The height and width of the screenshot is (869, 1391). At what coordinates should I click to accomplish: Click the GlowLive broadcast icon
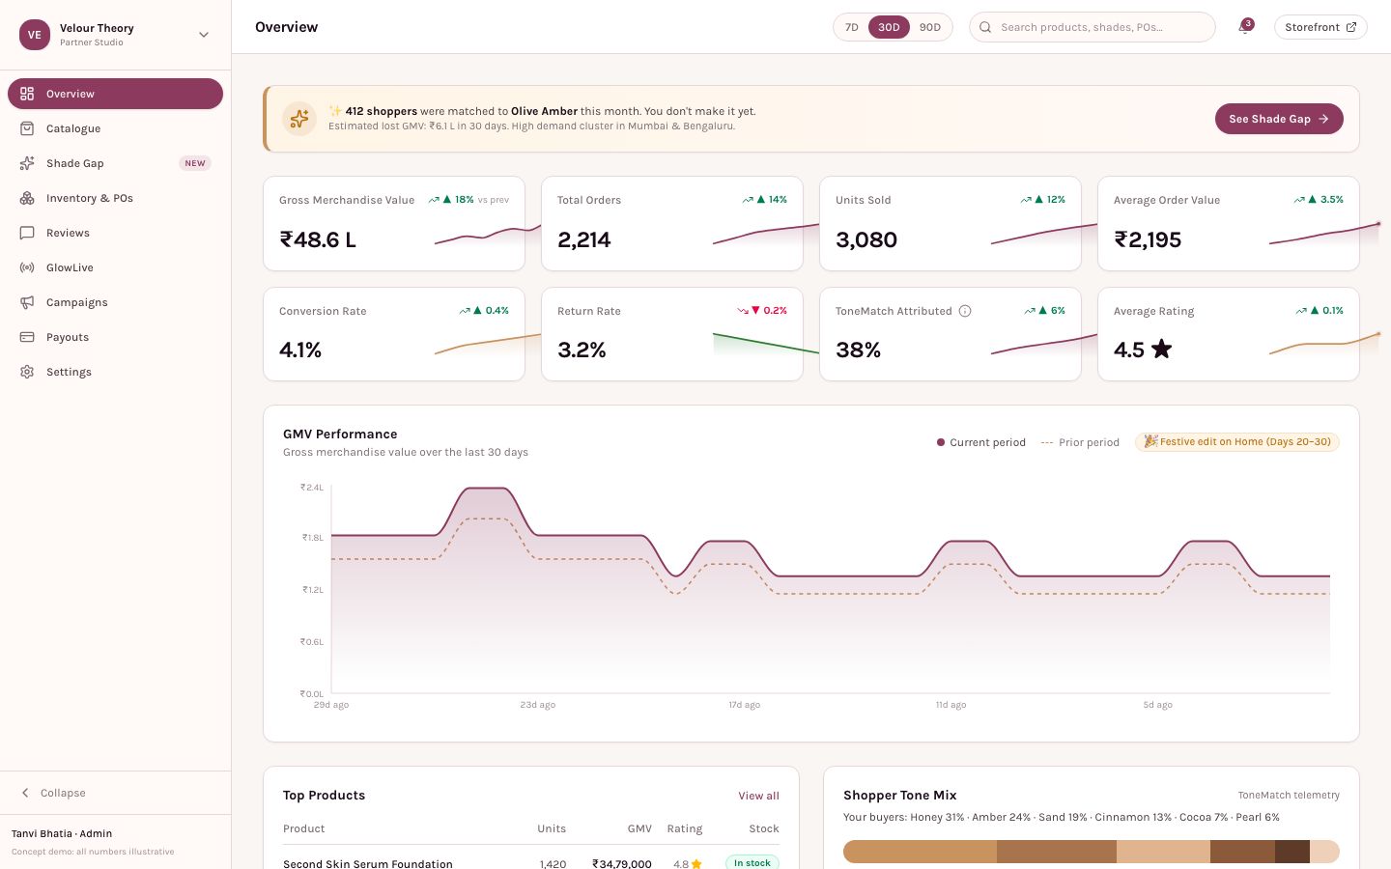(x=27, y=267)
